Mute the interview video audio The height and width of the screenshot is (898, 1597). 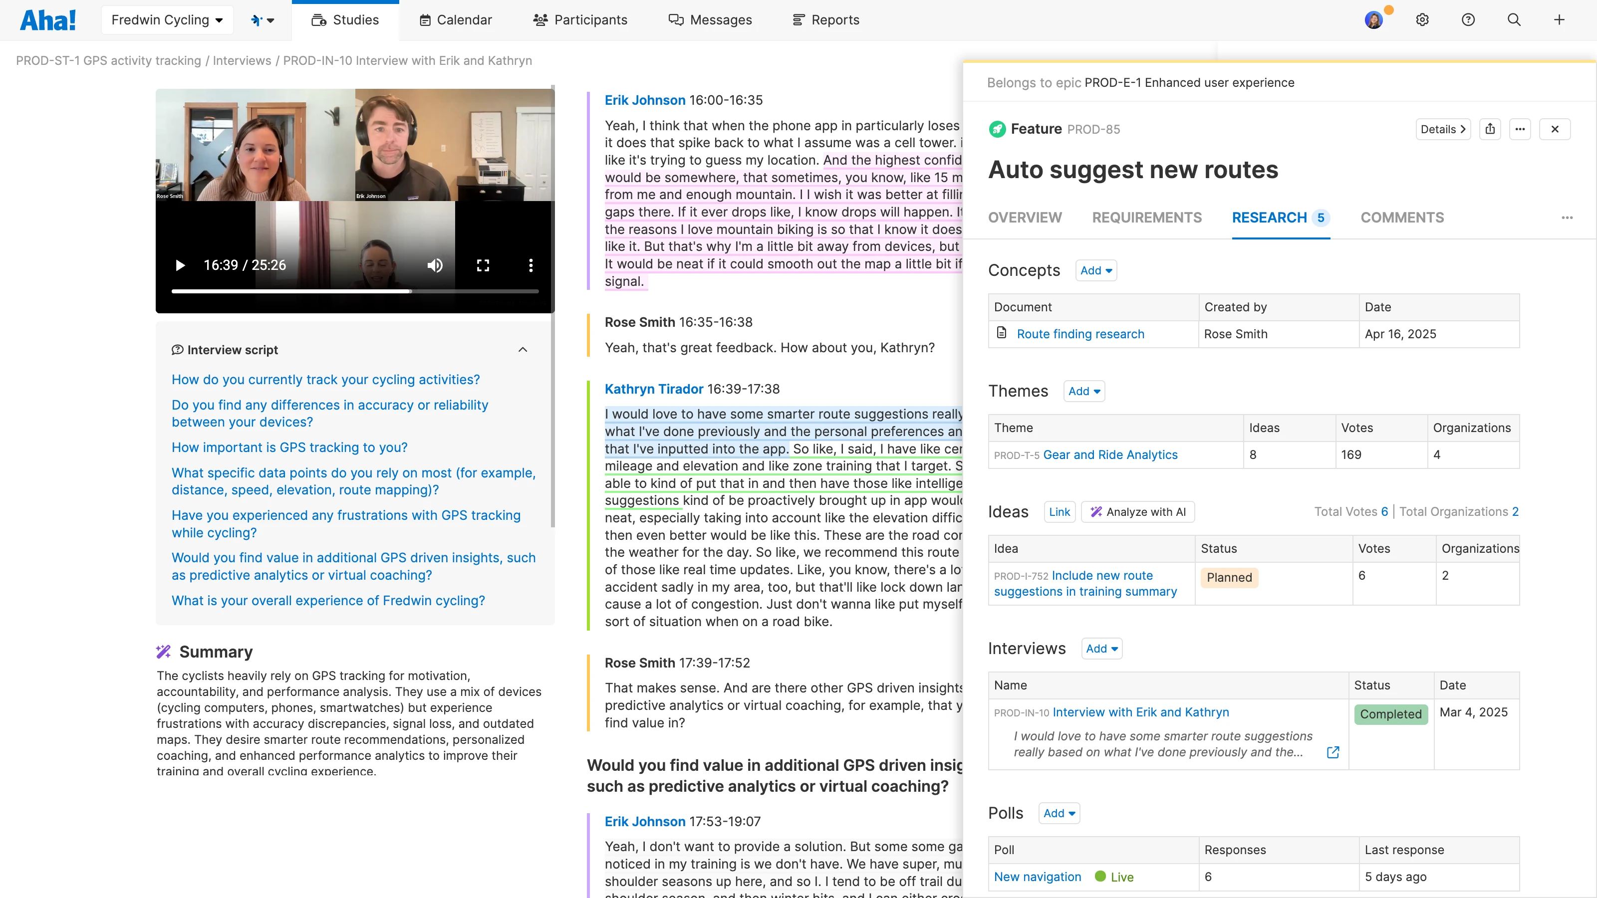tap(435, 265)
